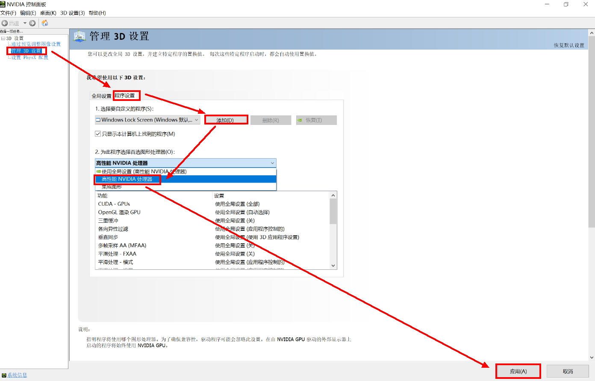Open the 系统信息 link
The image size is (595, 381).
17,375
